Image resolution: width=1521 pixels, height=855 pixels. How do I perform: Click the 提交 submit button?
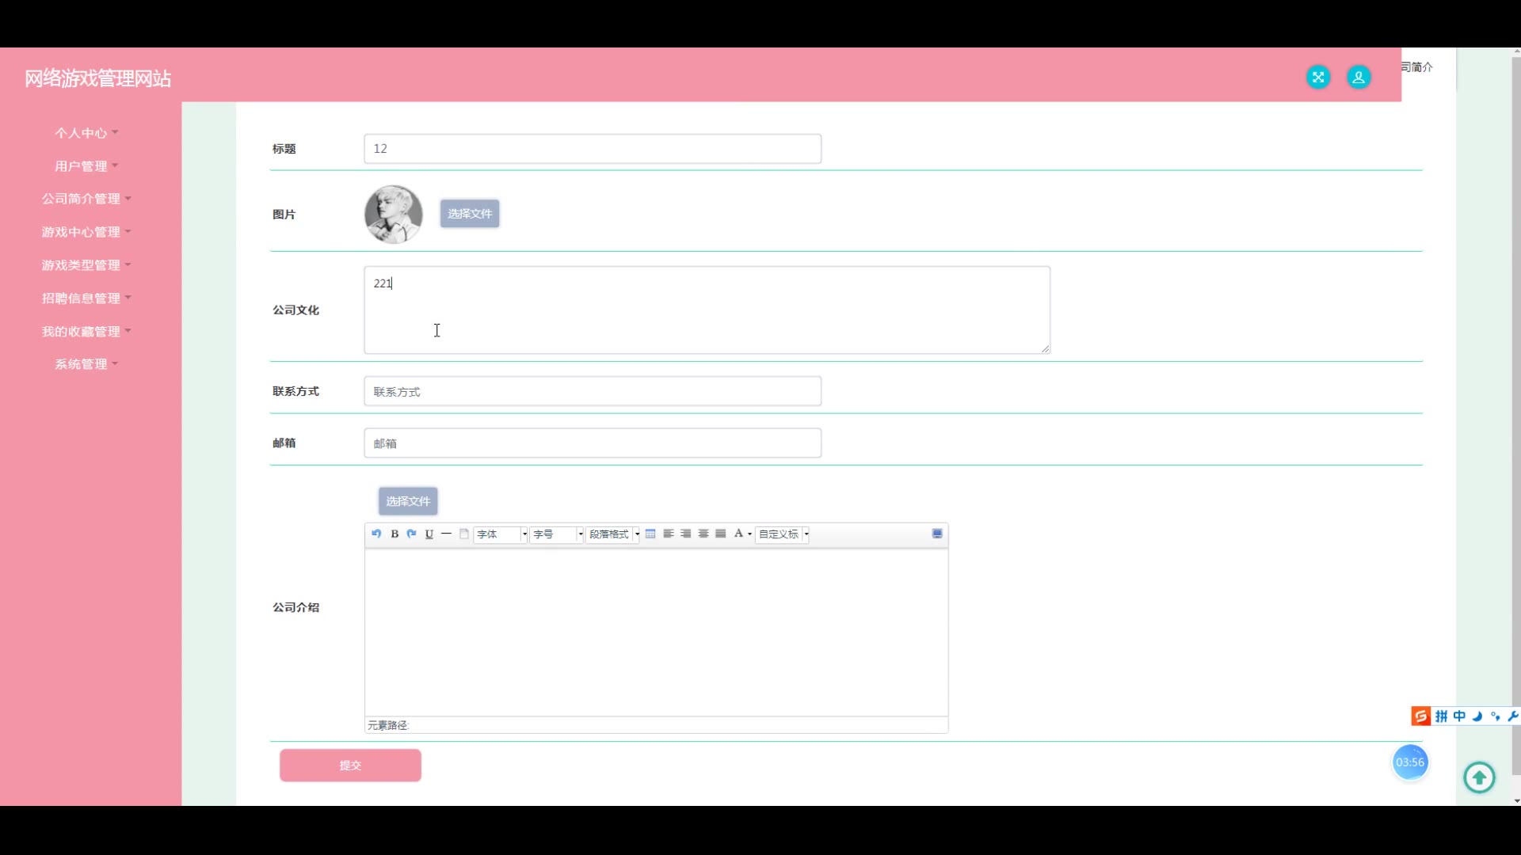click(350, 766)
